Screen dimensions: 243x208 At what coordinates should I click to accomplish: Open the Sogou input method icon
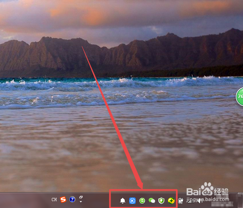[63, 200]
